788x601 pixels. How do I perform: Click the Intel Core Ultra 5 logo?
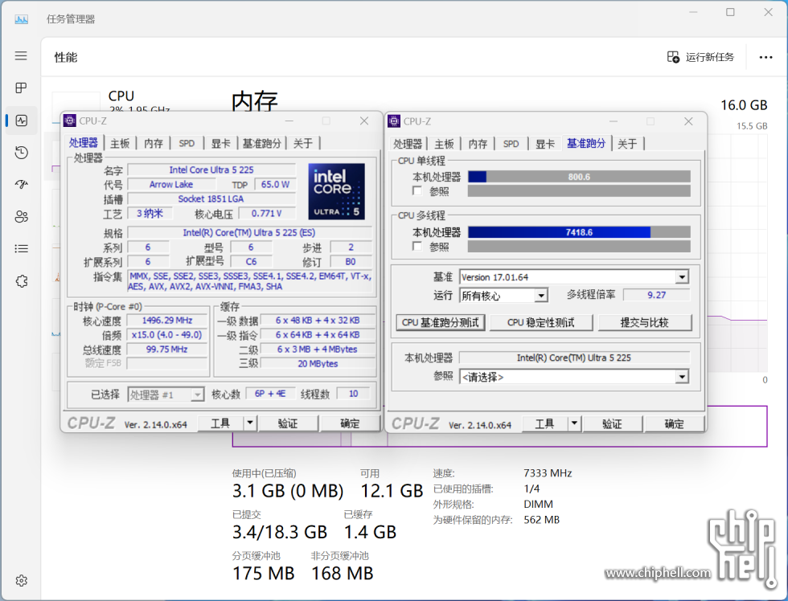click(336, 191)
